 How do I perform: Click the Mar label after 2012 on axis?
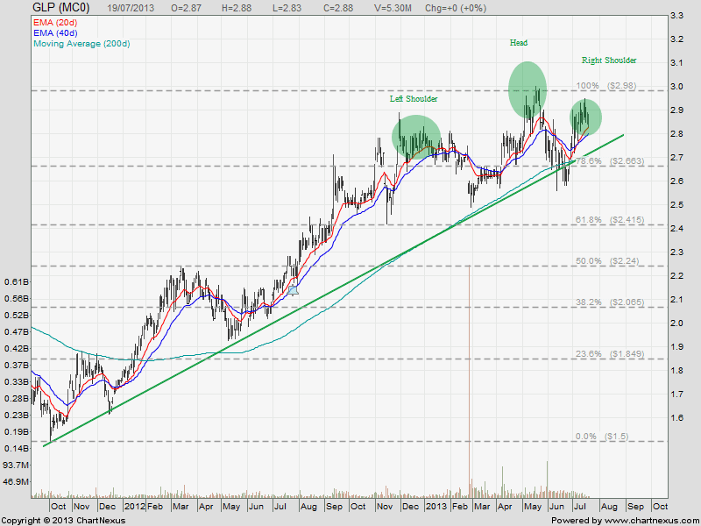[181, 507]
